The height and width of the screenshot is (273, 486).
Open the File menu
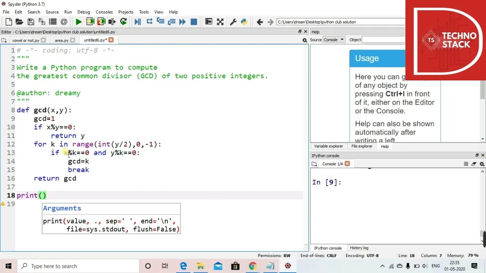[6, 12]
